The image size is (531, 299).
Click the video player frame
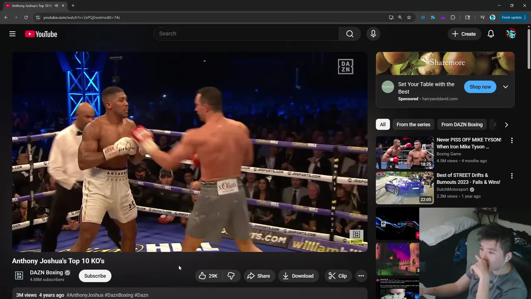click(x=190, y=152)
